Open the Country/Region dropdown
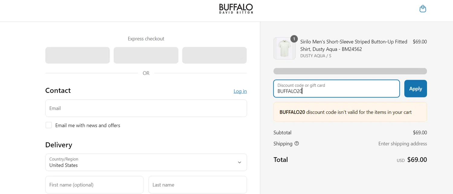This screenshot has height=194, width=453. 146,162
